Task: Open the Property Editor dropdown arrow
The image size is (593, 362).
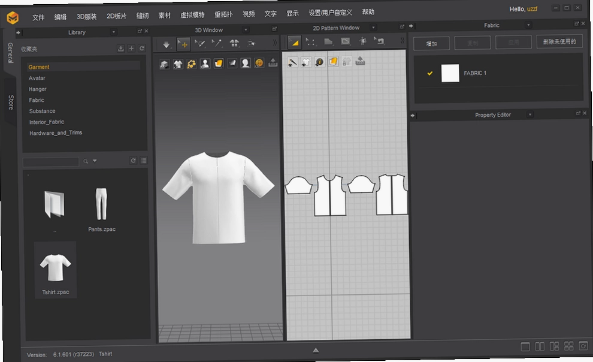Action: click(x=530, y=114)
